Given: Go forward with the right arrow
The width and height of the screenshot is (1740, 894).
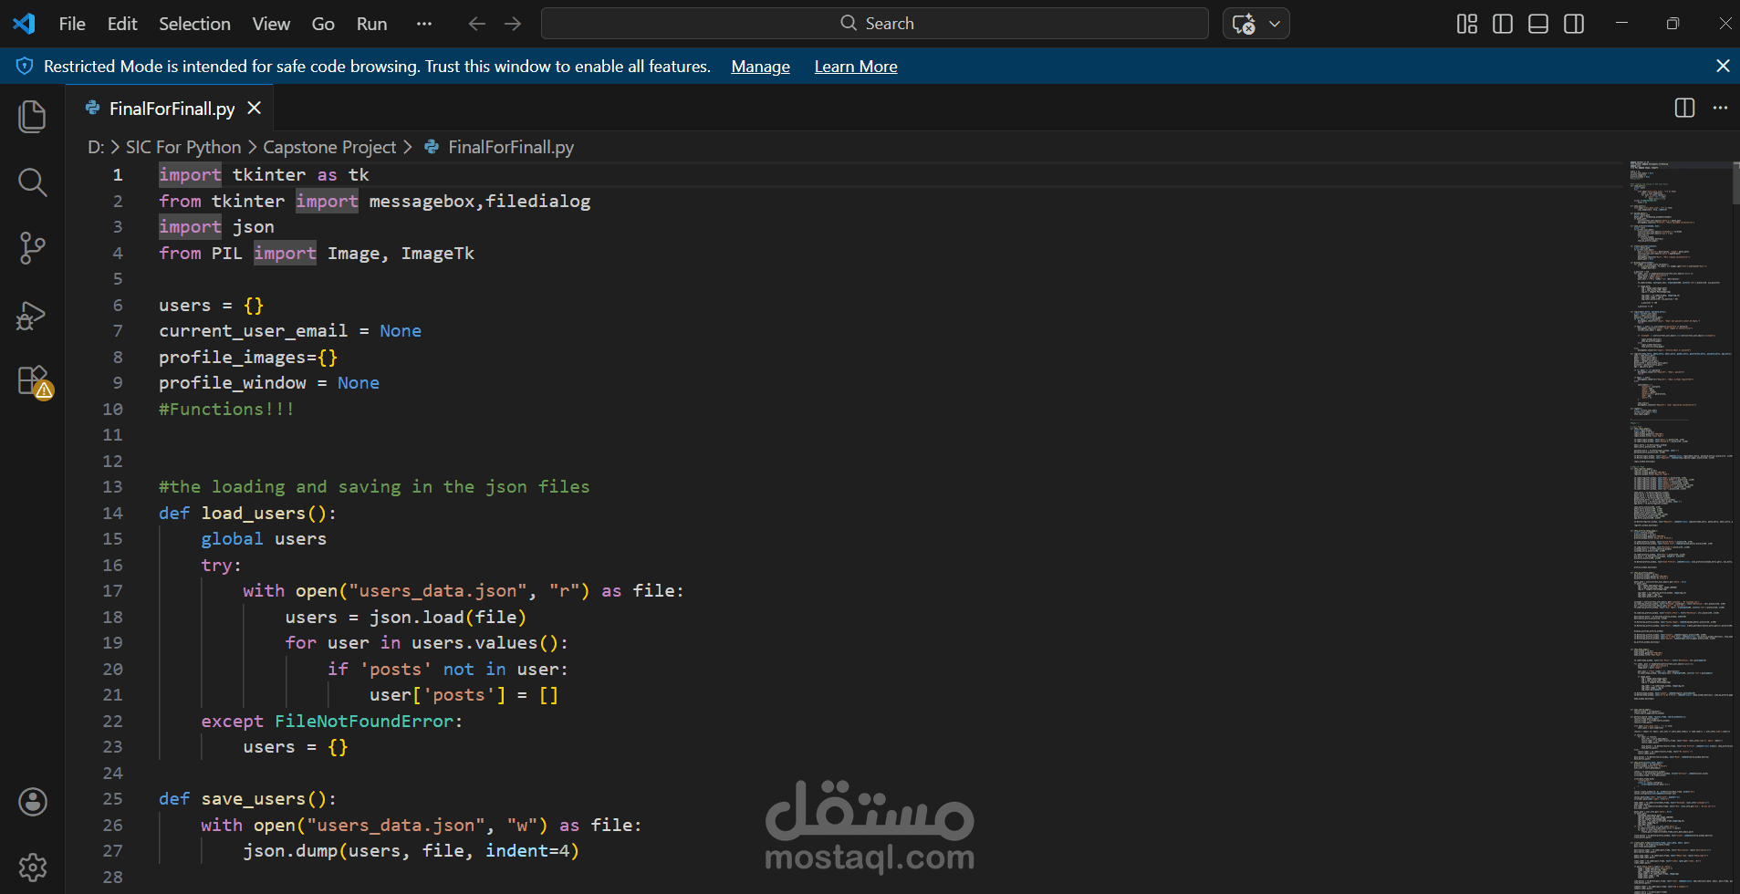Looking at the screenshot, I should pos(513,24).
